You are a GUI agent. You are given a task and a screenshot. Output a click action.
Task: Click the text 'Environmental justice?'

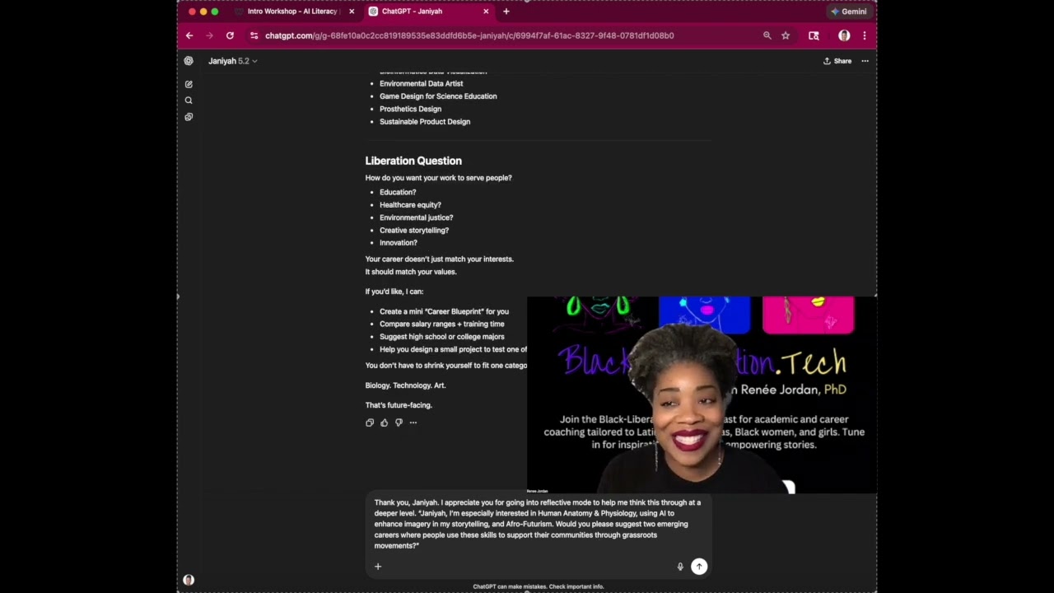click(x=416, y=217)
